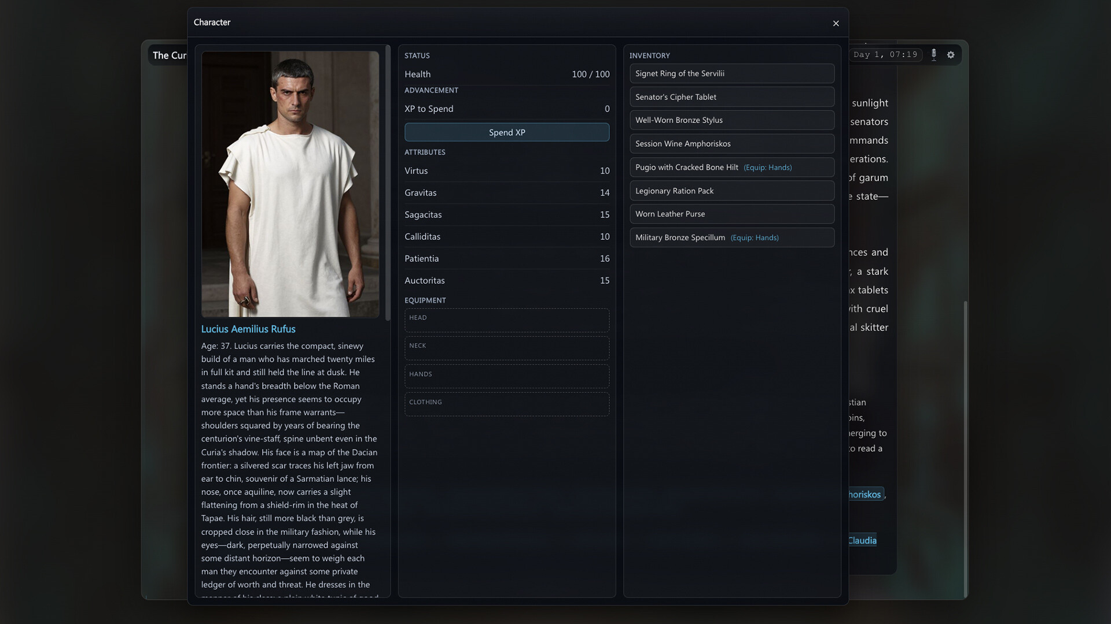This screenshot has width=1111, height=624.
Task: Close the Character dialog
Action: (836, 23)
